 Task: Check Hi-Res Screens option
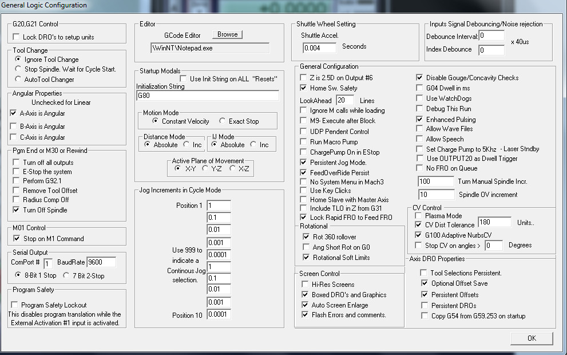point(305,285)
